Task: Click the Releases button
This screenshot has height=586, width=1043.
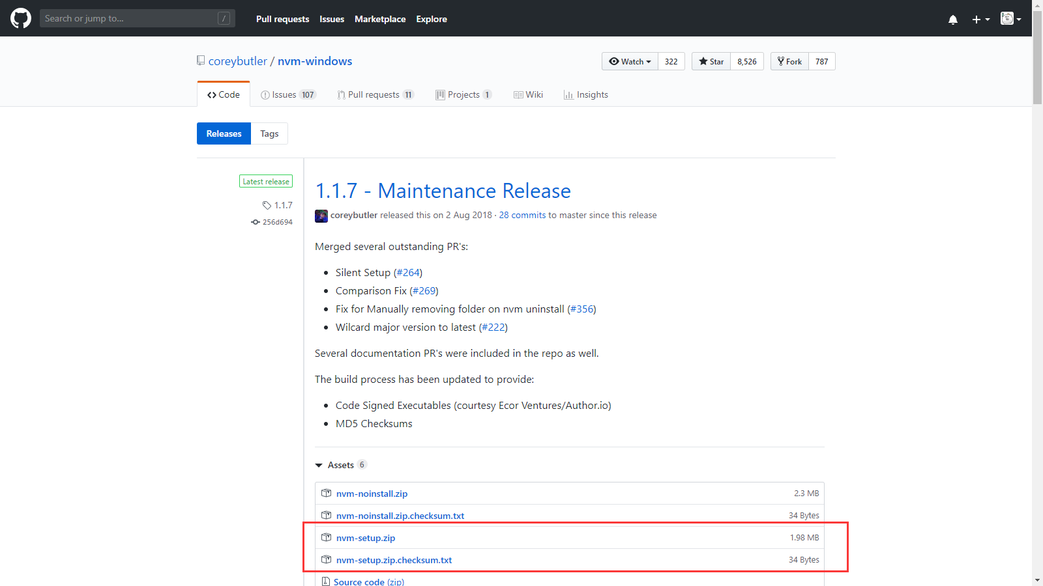Action: (224, 133)
